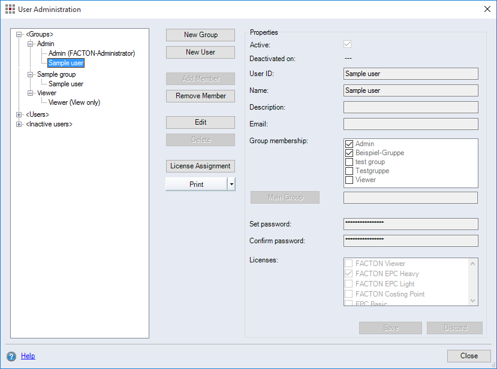
Task: Check the test group membership checkbox
Action: pyautogui.click(x=349, y=162)
